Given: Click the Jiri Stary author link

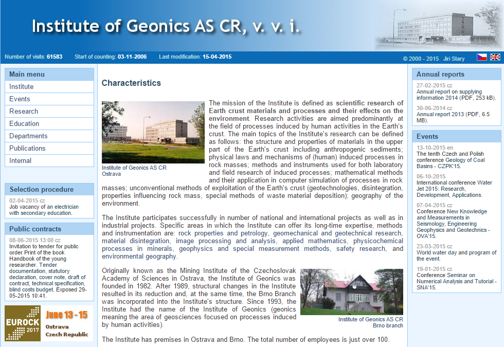Looking at the screenshot, I should click(x=454, y=59).
